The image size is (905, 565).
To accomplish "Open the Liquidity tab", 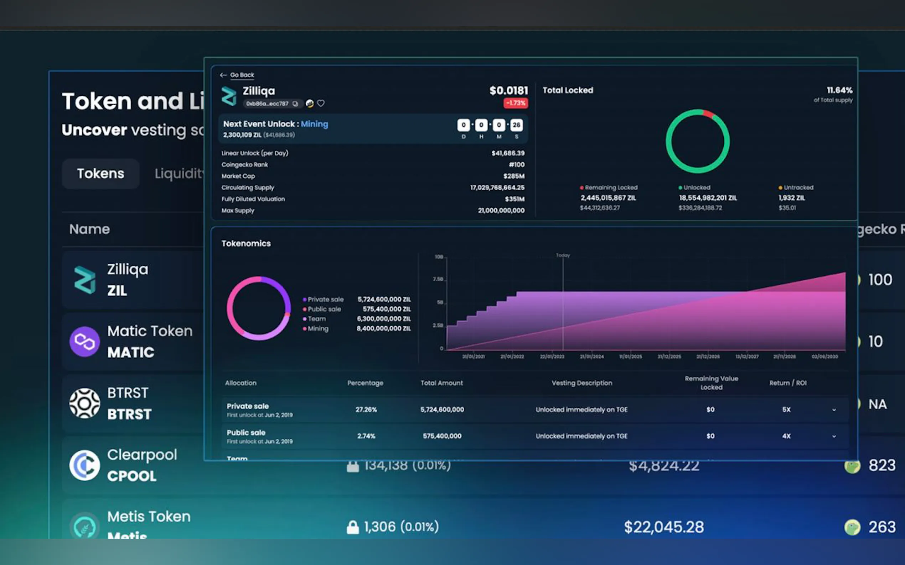I will 180,173.
